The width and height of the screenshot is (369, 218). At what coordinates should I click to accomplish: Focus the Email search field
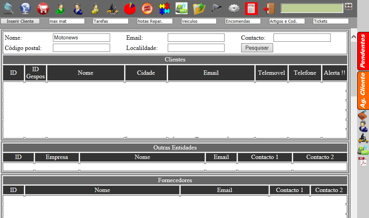tap(196, 37)
